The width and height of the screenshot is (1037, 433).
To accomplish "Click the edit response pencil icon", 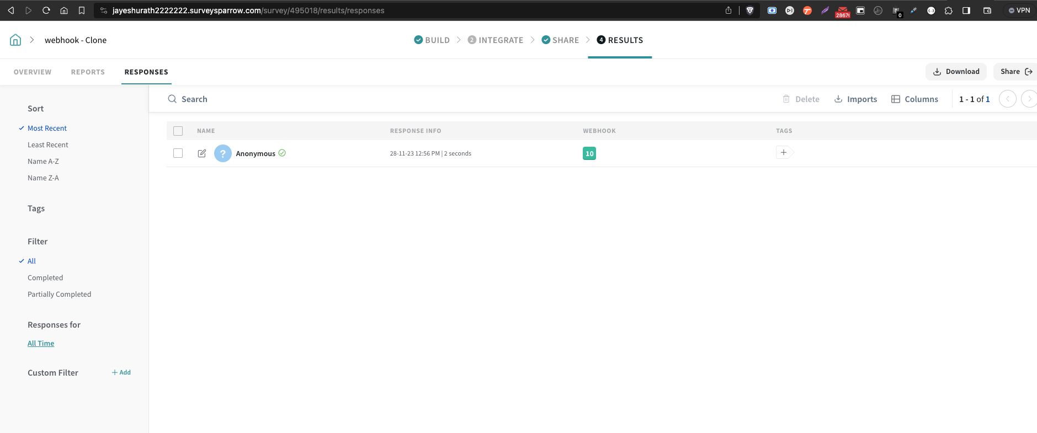I will (x=202, y=153).
